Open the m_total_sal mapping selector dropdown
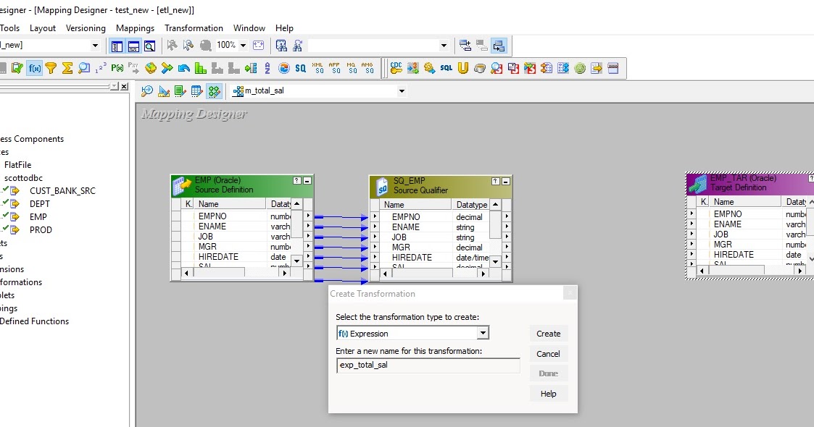 [x=402, y=91]
